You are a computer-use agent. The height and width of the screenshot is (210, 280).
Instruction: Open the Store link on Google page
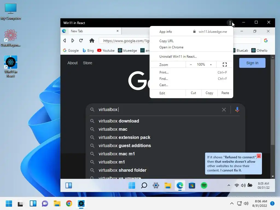click(x=87, y=63)
